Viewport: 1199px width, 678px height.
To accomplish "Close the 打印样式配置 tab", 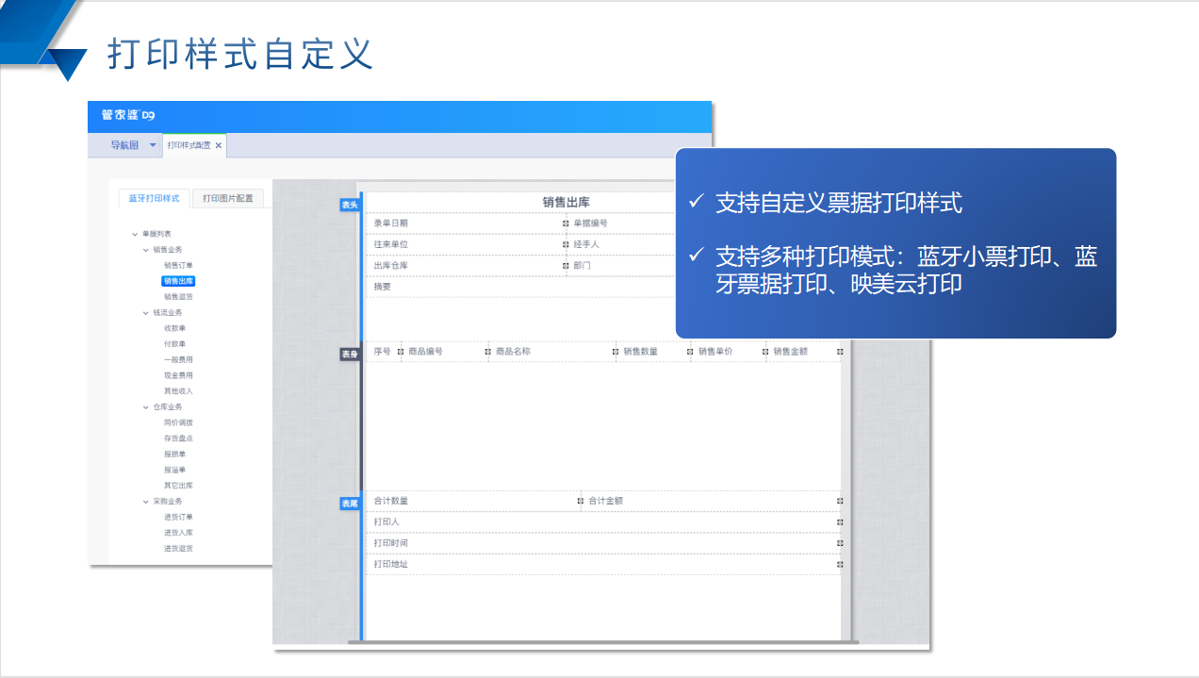I will [x=219, y=145].
